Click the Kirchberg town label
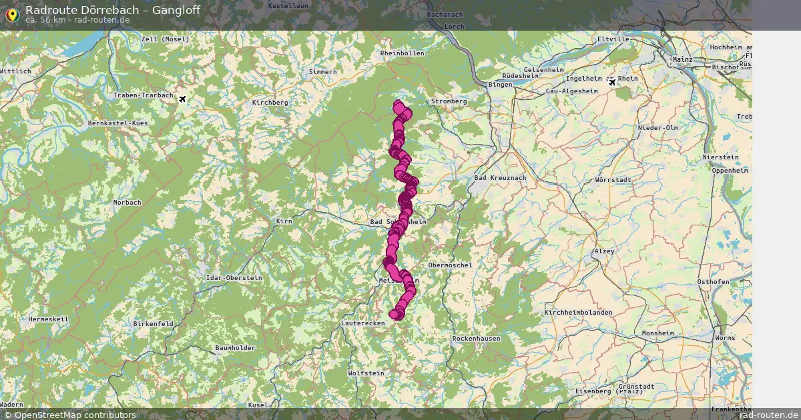Viewport: 801px width, 420px height. 270,102
